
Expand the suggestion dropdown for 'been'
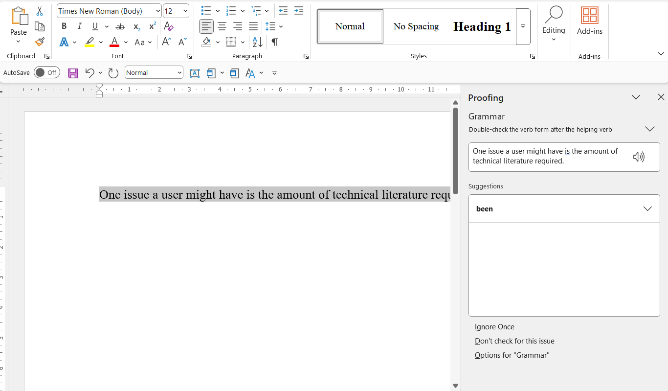(648, 208)
